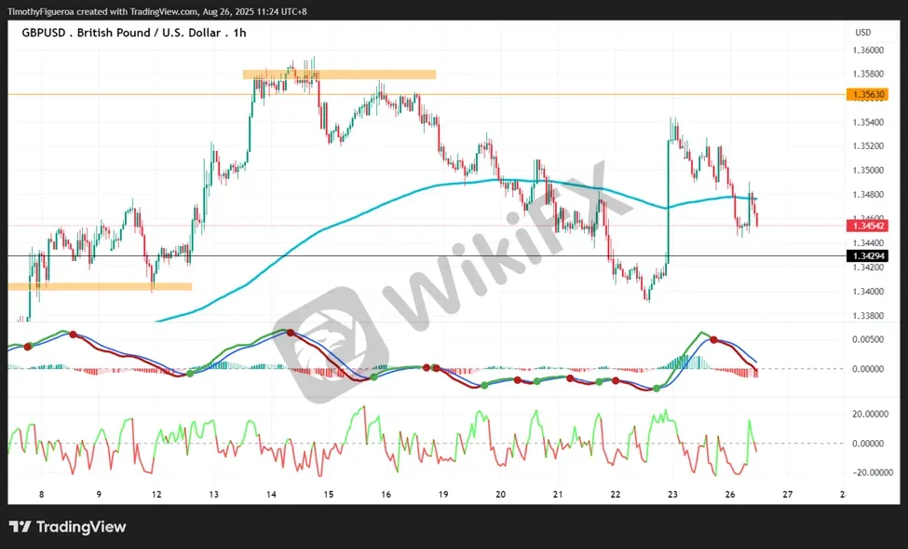Click the 1.35200 price scale label
908x549 pixels.
point(868,146)
